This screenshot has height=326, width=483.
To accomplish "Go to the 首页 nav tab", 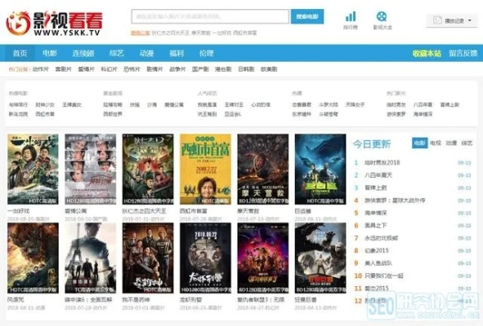I will tap(20, 53).
